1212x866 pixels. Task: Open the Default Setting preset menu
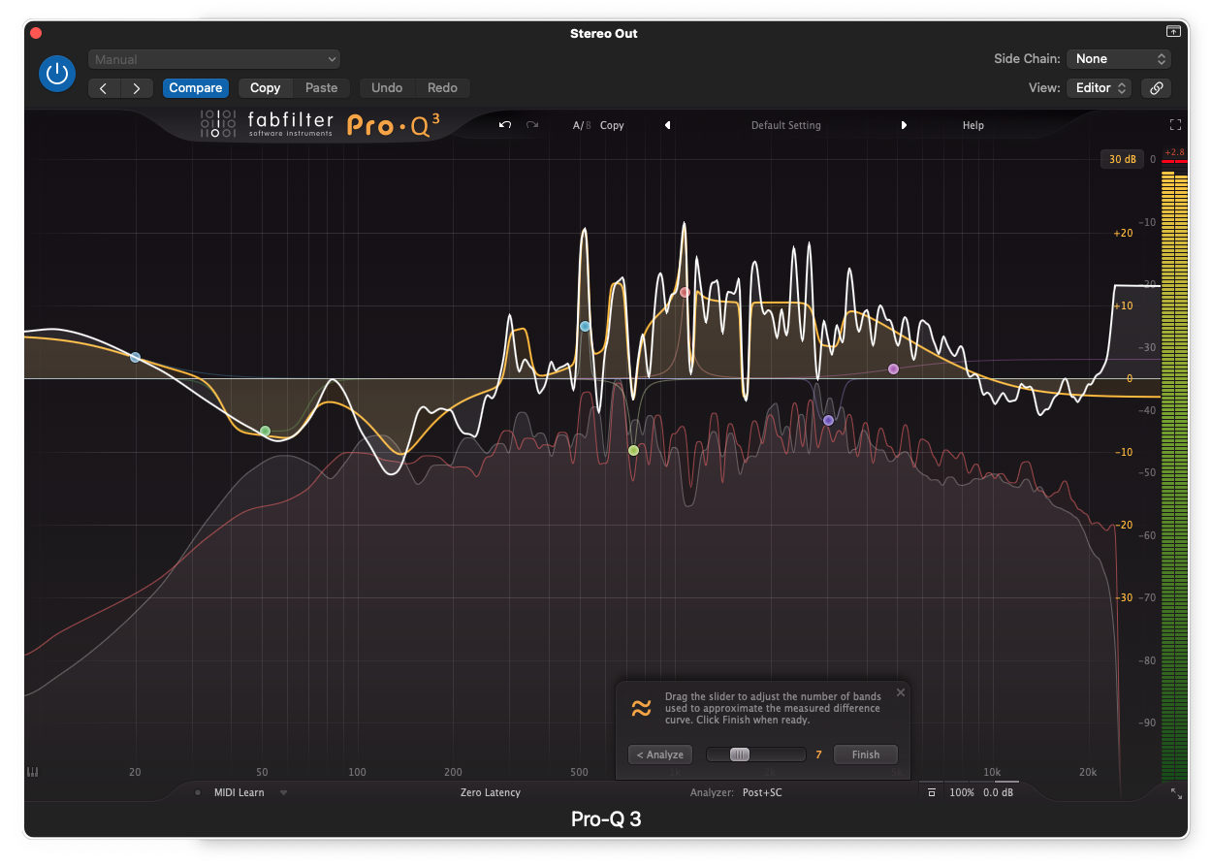click(785, 125)
